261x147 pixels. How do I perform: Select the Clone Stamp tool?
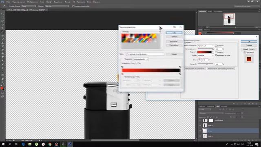pyautogui.click(x=2, y=43)
